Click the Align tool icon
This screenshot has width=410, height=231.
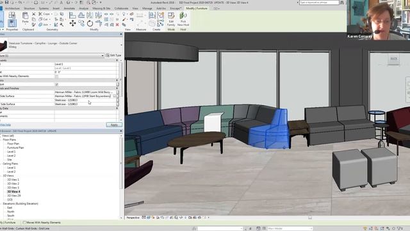click(72, 15)
